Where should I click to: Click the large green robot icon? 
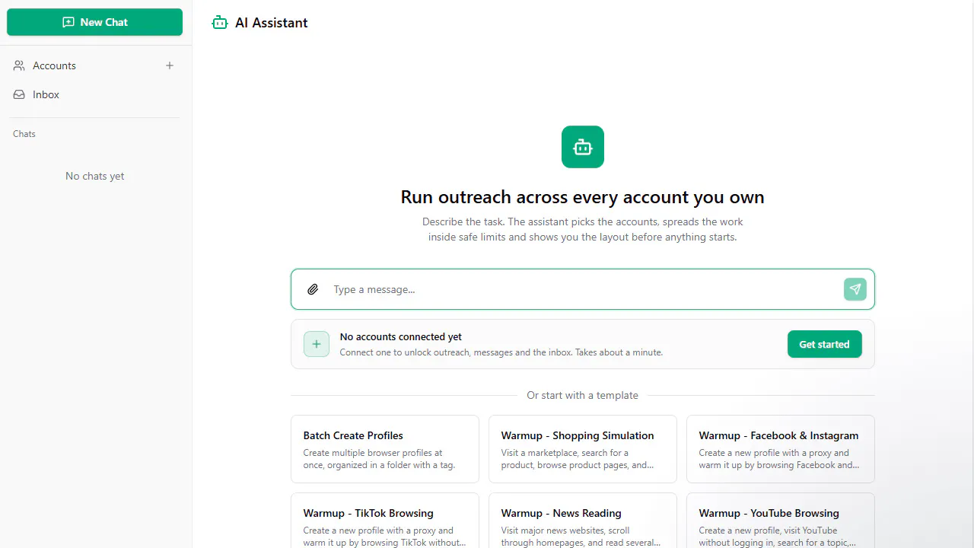[583, 147]
